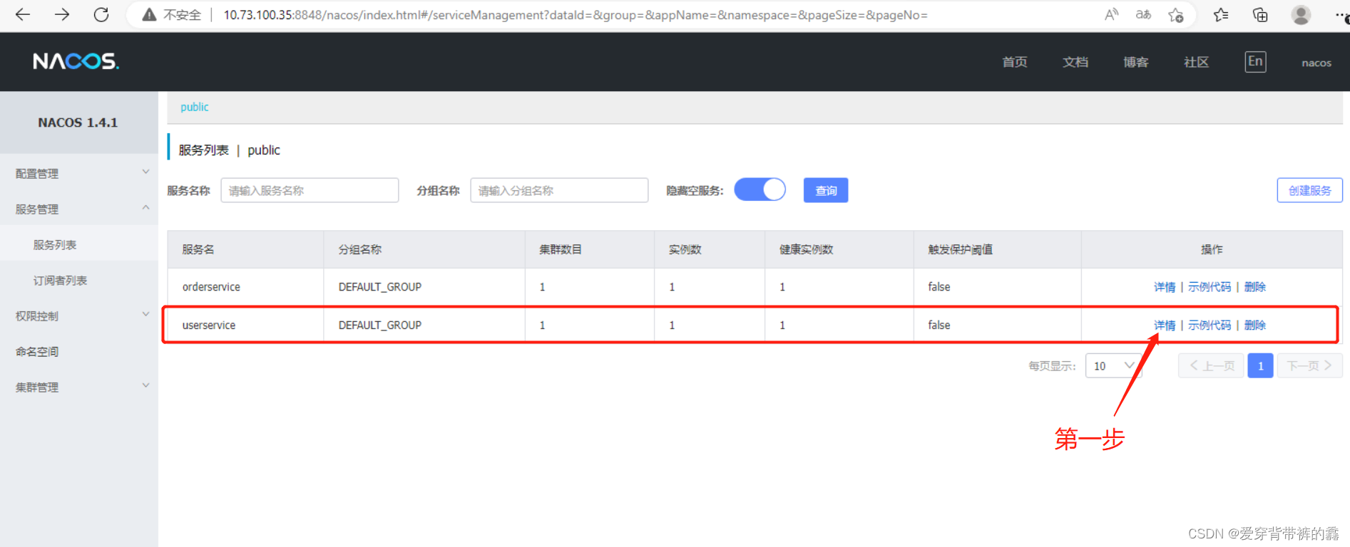1350x547 pixels.
Task: Click DEFAULT_GROUP in the userservice row
Action: (x=380, y=325)
